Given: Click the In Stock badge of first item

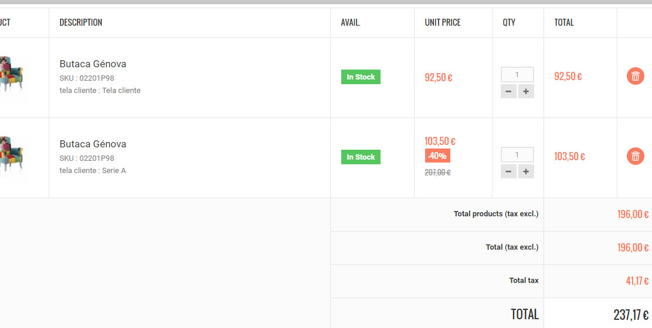Looking at the screenshot, I should click(361, 77).
